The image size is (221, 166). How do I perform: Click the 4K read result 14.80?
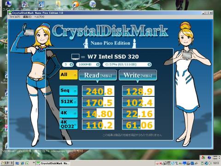tap(98, 113)
